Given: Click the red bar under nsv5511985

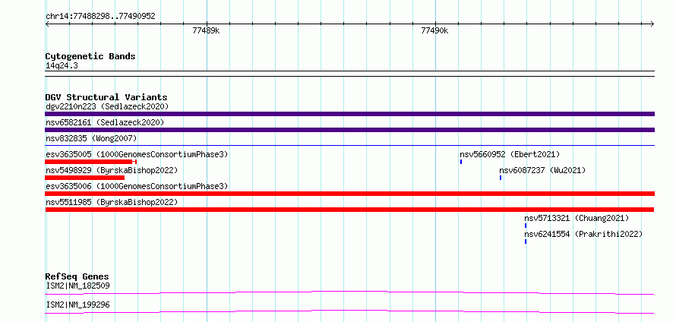Looking at the screenshot, I should (x=349, y=210).
